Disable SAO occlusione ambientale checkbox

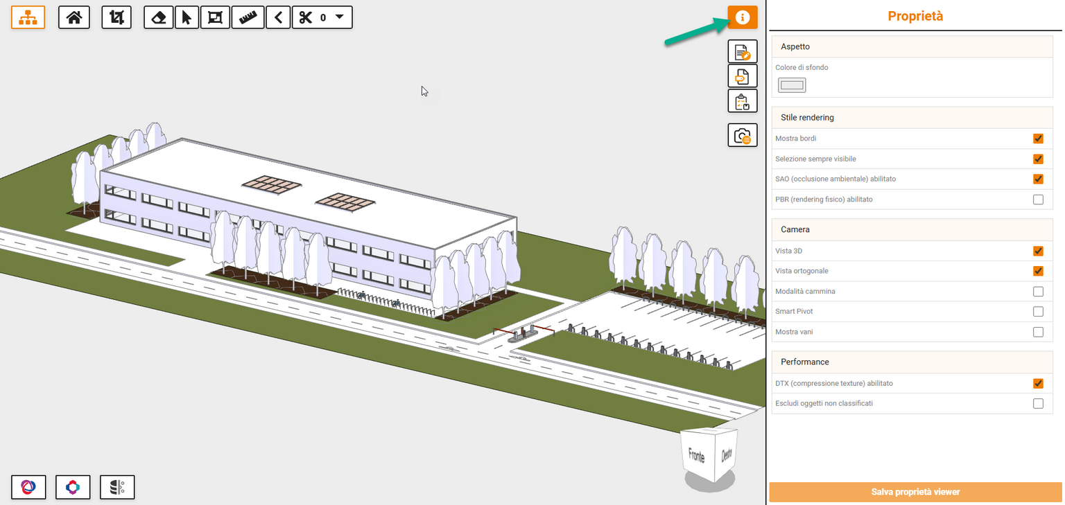pyautogui.click(x=1038, y=179)
